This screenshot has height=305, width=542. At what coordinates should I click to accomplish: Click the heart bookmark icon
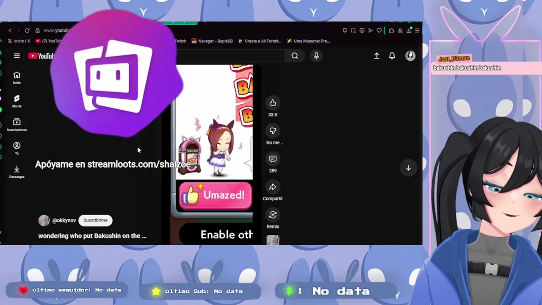click(x=379, y=30)
